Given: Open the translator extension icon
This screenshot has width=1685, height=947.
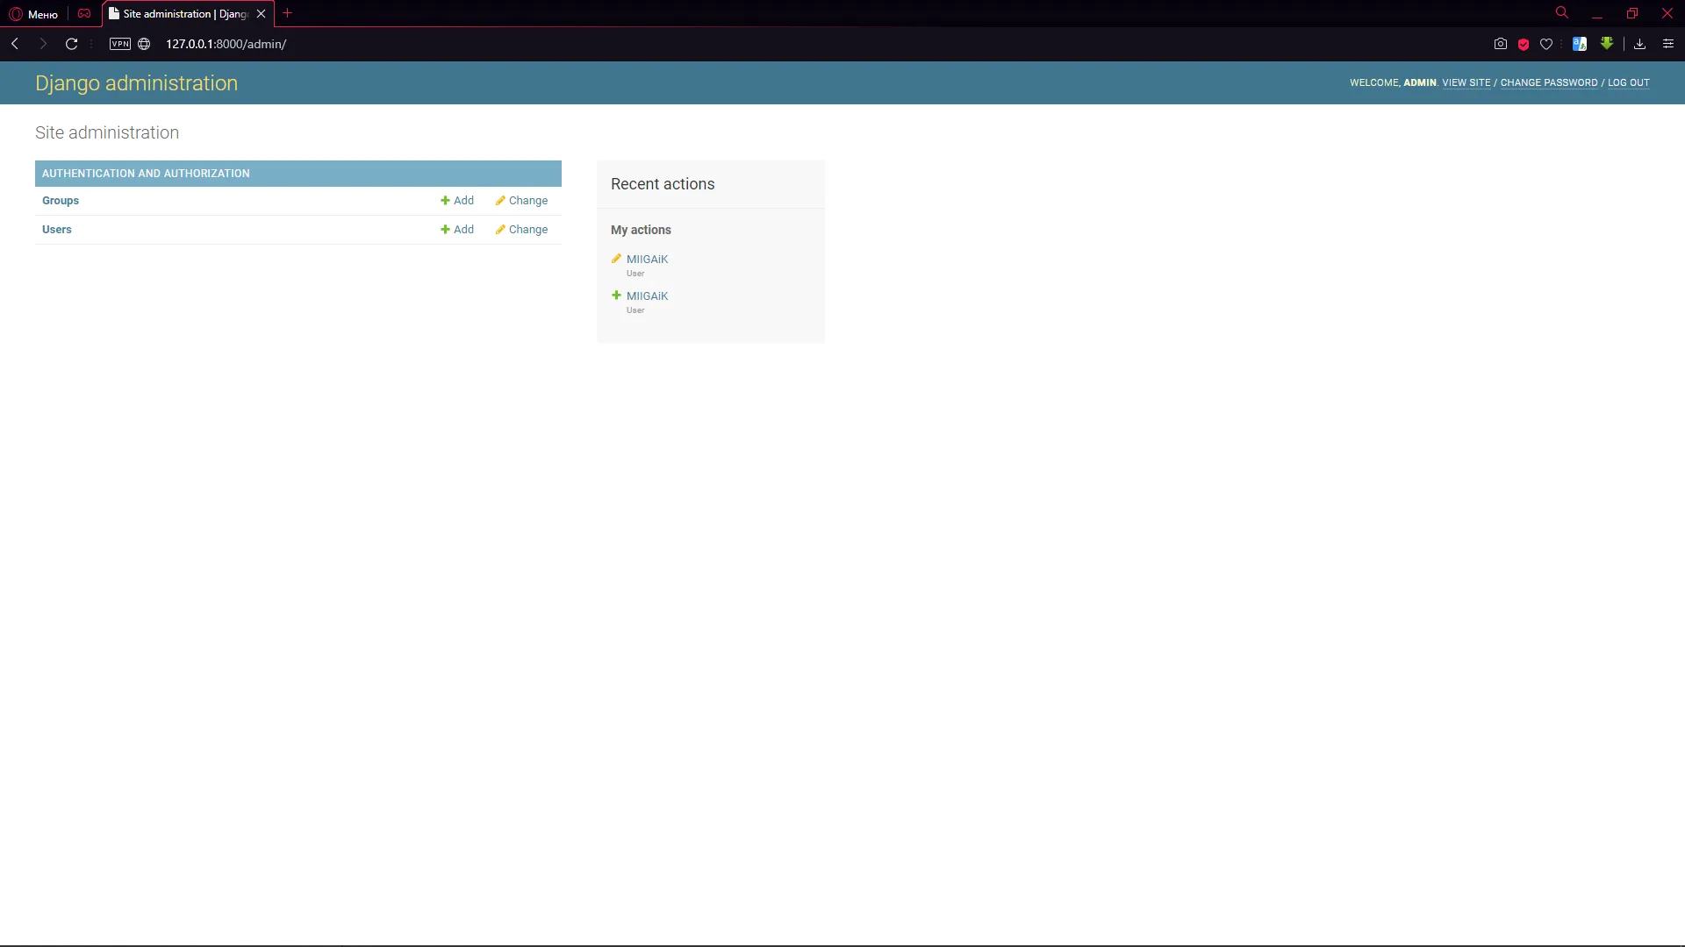Looking at the screenshot, I should coord(1580,44).
